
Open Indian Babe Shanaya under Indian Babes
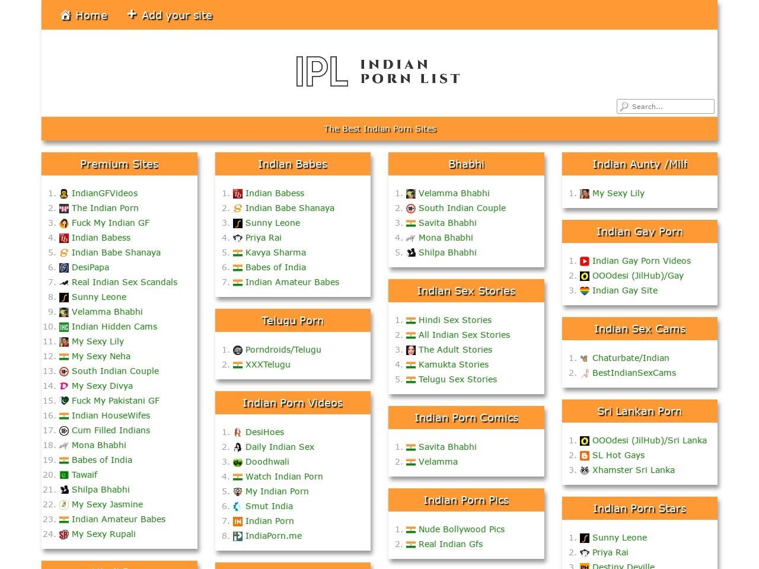point(290,208)
